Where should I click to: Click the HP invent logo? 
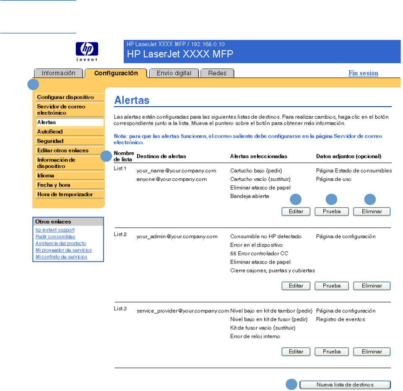tap(87, 52)
